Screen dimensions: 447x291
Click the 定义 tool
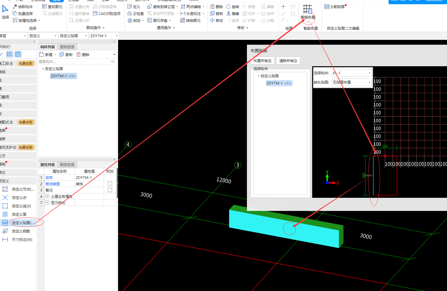(134, 7)
